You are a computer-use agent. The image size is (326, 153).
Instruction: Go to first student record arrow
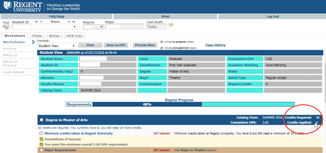point(36,22)
